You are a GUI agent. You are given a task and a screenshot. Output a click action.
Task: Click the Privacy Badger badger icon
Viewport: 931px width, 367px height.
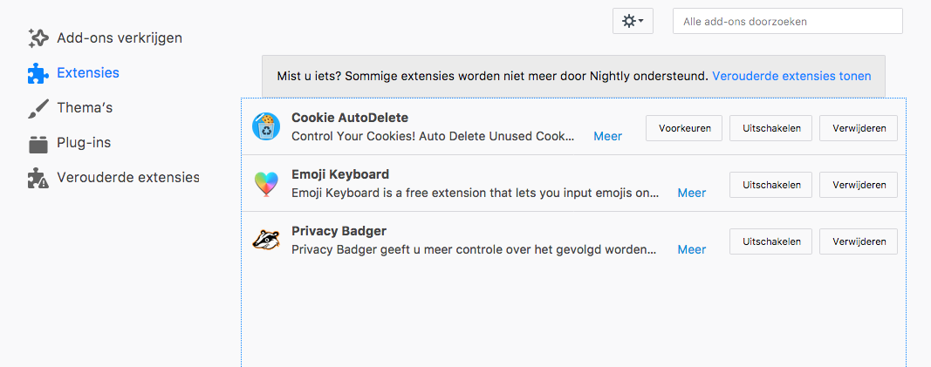point(266,241)
